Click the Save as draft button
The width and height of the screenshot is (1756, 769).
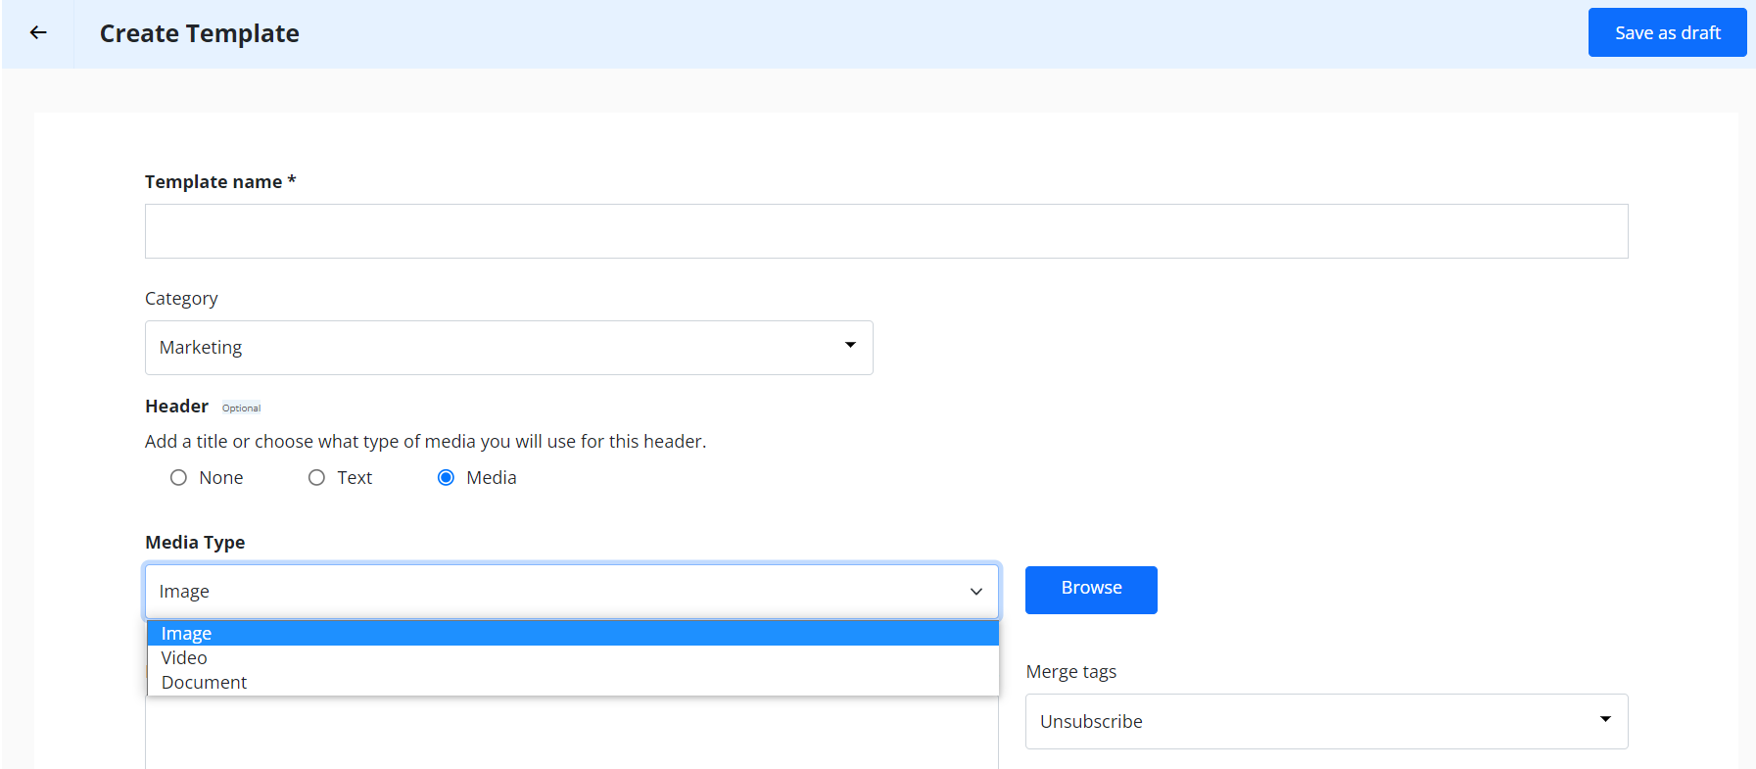[1667, 32]
